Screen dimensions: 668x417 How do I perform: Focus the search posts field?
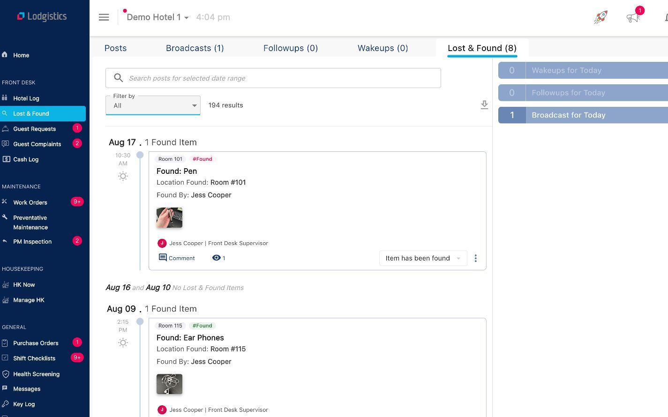tap(273, 78)
